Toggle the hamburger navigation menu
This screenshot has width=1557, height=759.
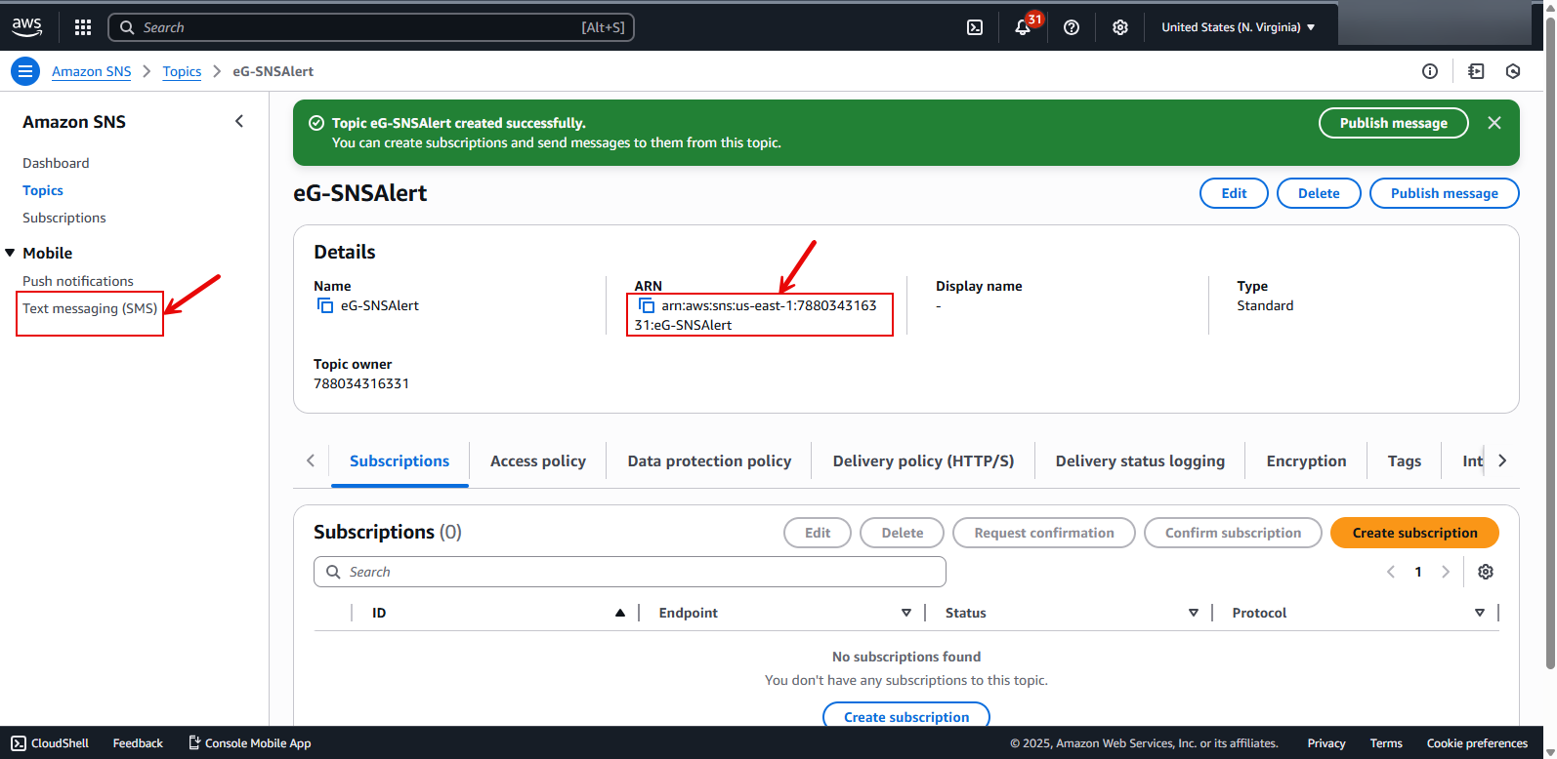[25, 71]
